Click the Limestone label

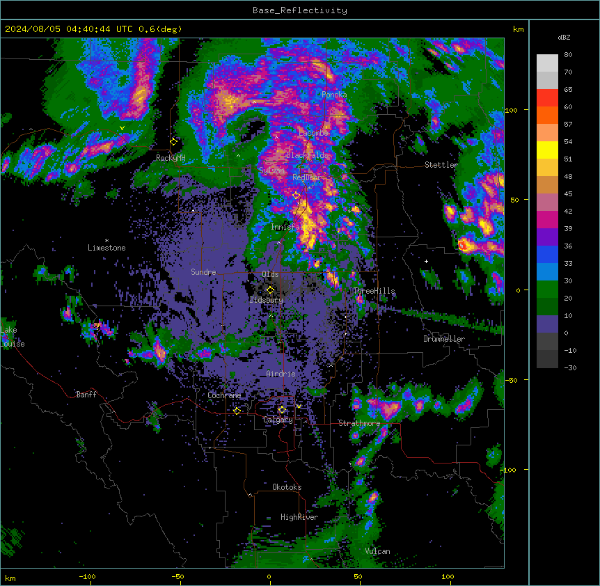point(106,248)
